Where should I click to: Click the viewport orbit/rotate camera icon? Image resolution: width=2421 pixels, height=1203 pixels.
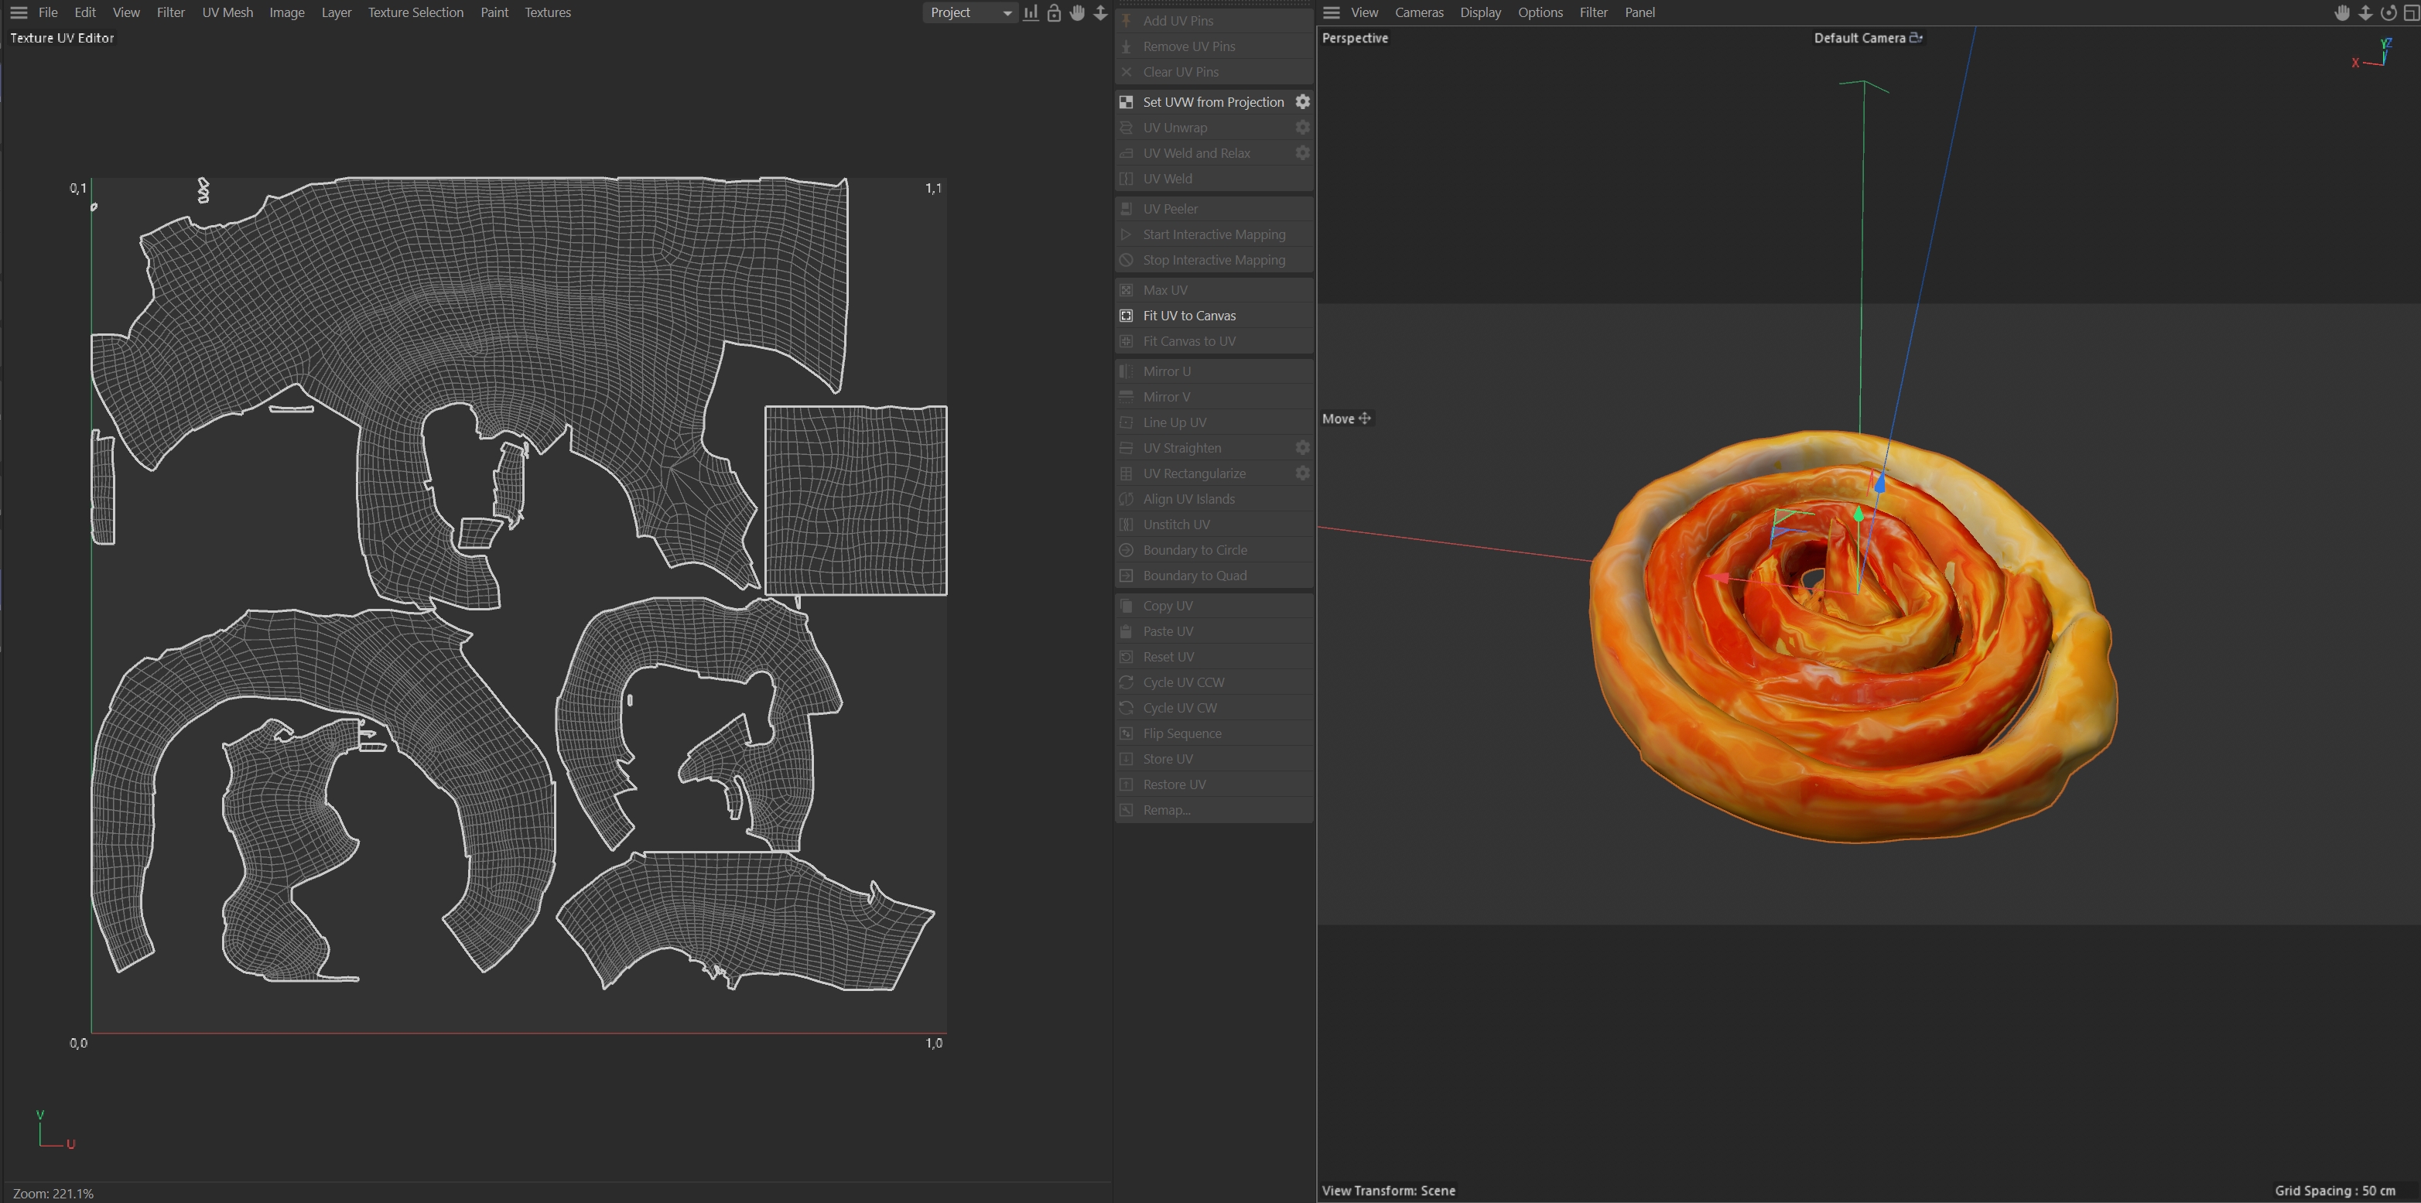pos(2388,12)
